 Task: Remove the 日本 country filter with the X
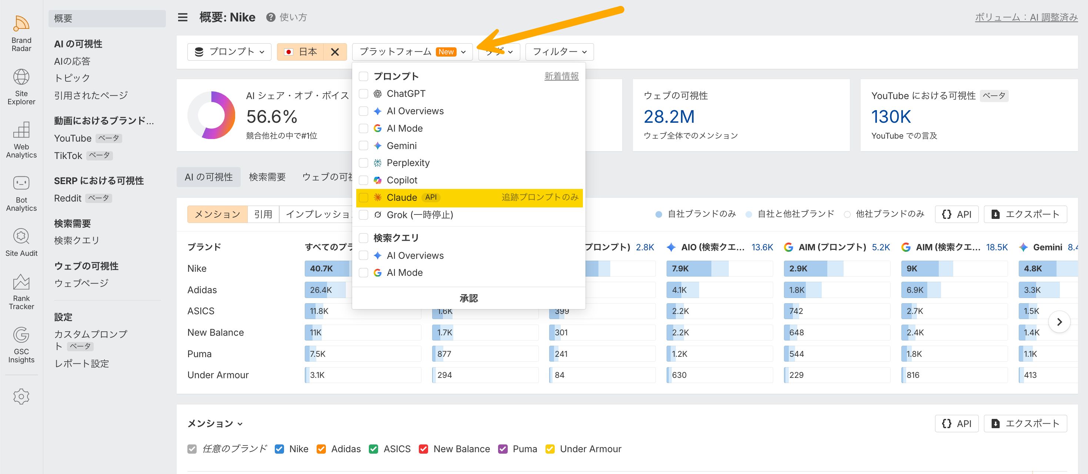pyautogui.click(x=335, y=52)
